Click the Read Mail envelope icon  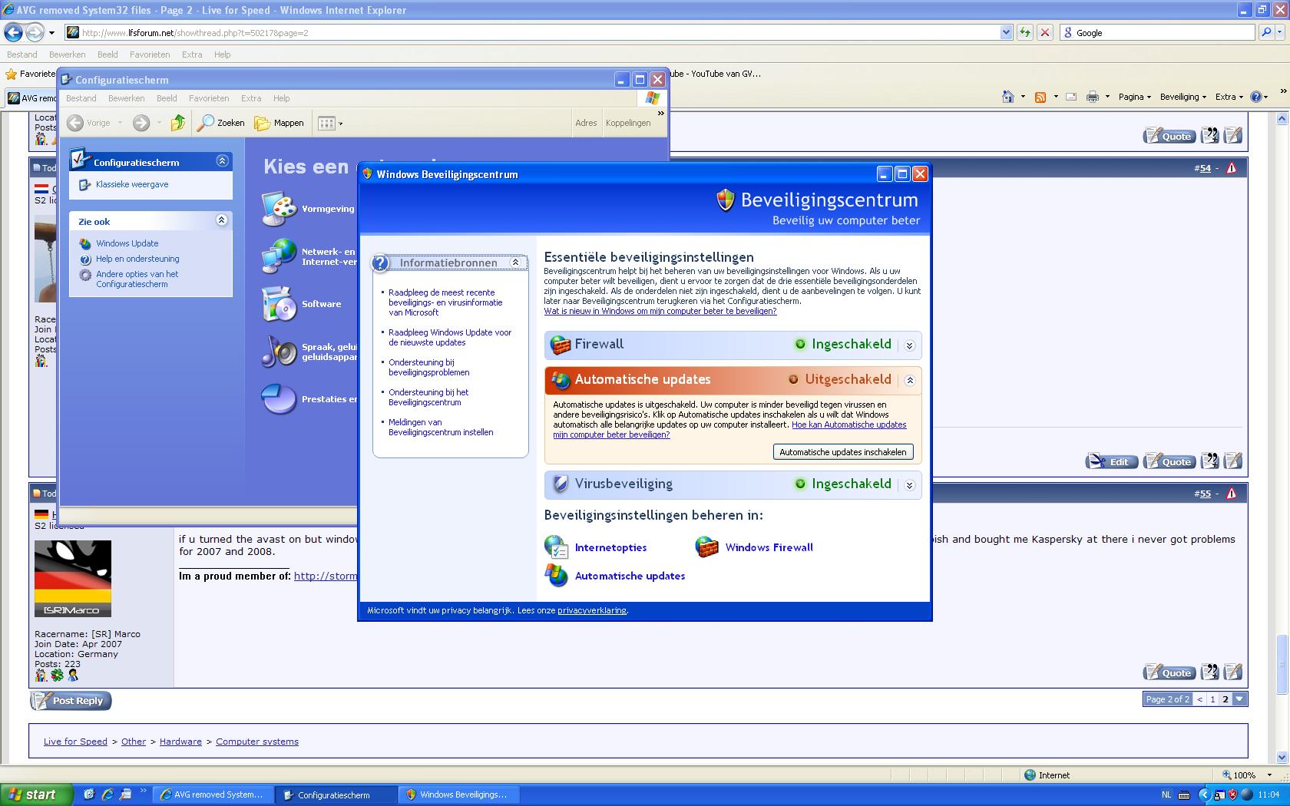coord(1071,97)
